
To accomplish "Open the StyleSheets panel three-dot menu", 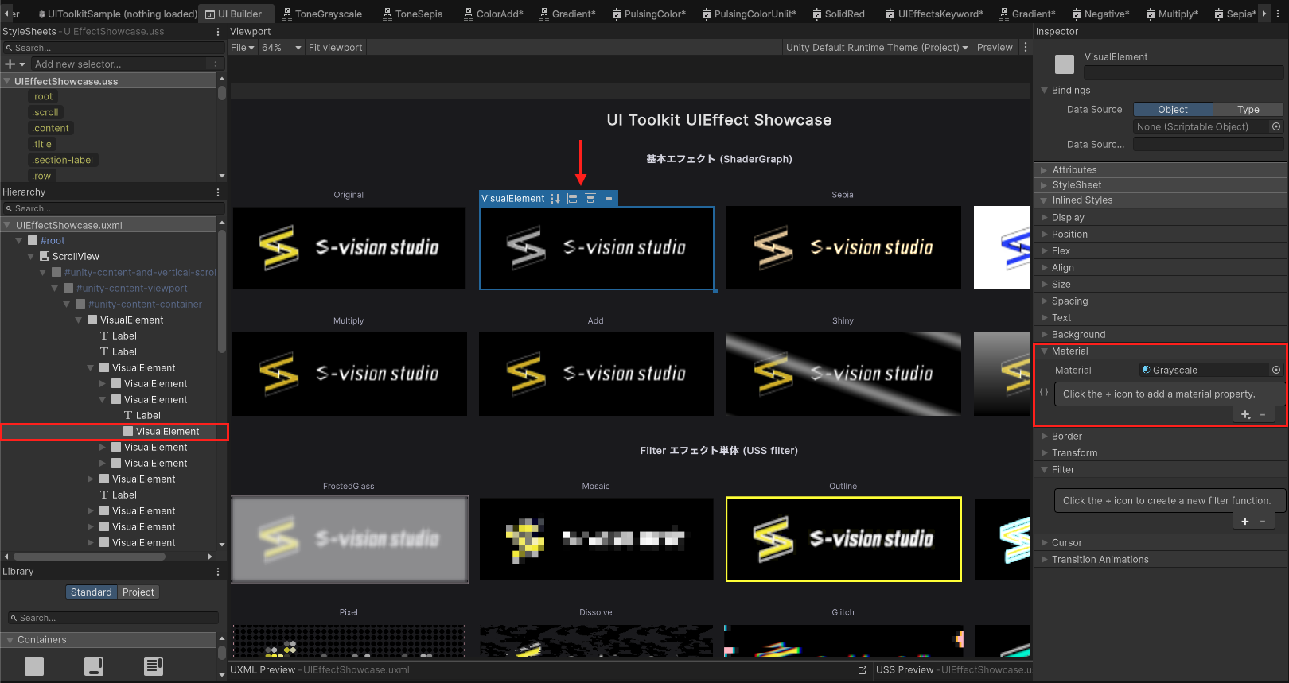I will tap(218, 32).
